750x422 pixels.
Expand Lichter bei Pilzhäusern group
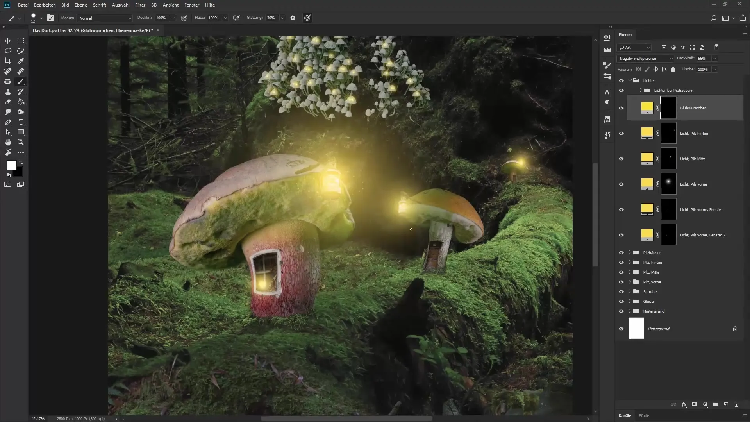point(641,91)
